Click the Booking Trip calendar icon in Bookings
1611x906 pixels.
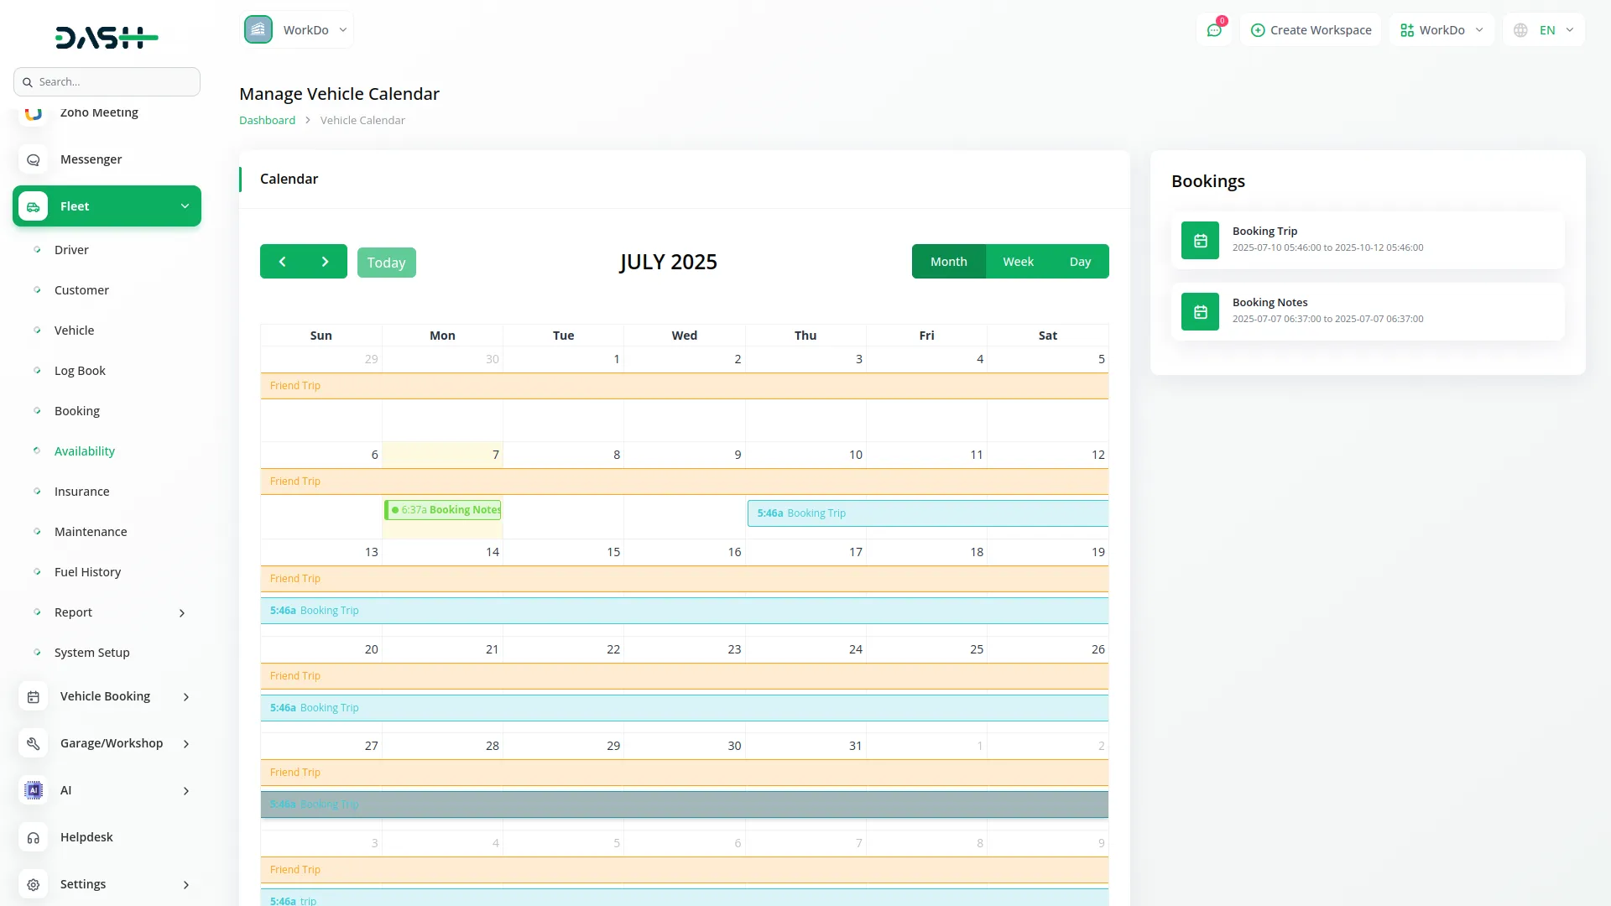click(x=1200, y=241)
